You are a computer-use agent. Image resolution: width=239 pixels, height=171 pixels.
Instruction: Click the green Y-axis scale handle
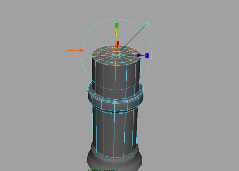pos(117,26)
